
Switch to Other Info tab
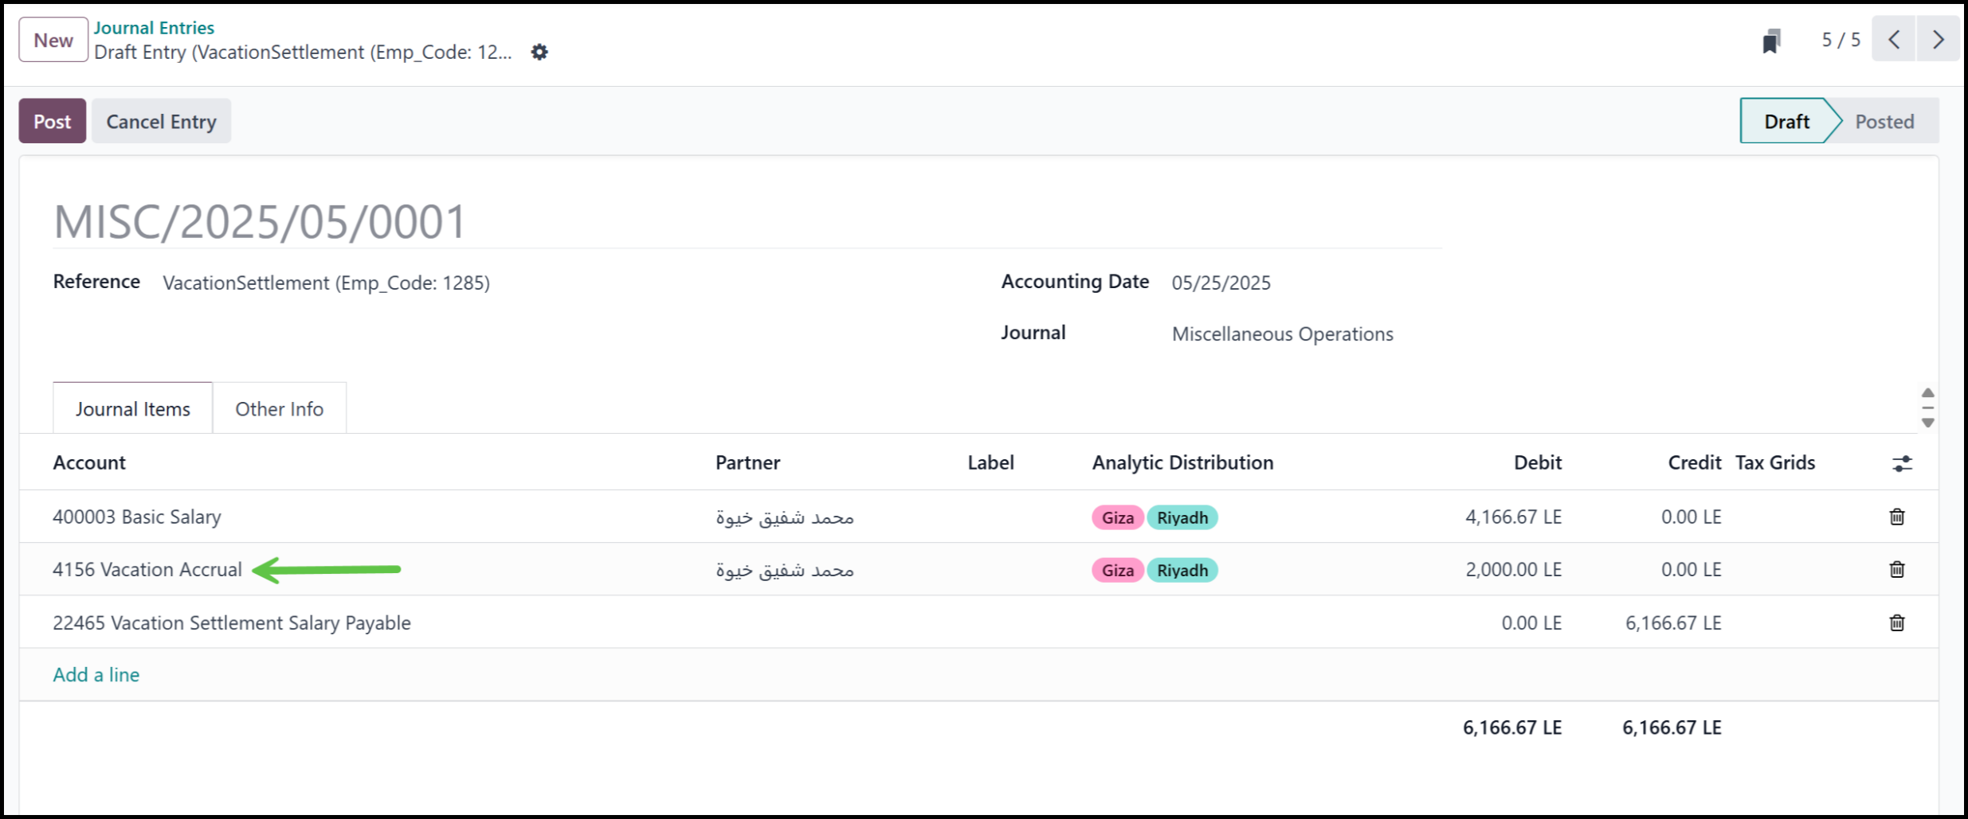[279, 409]
